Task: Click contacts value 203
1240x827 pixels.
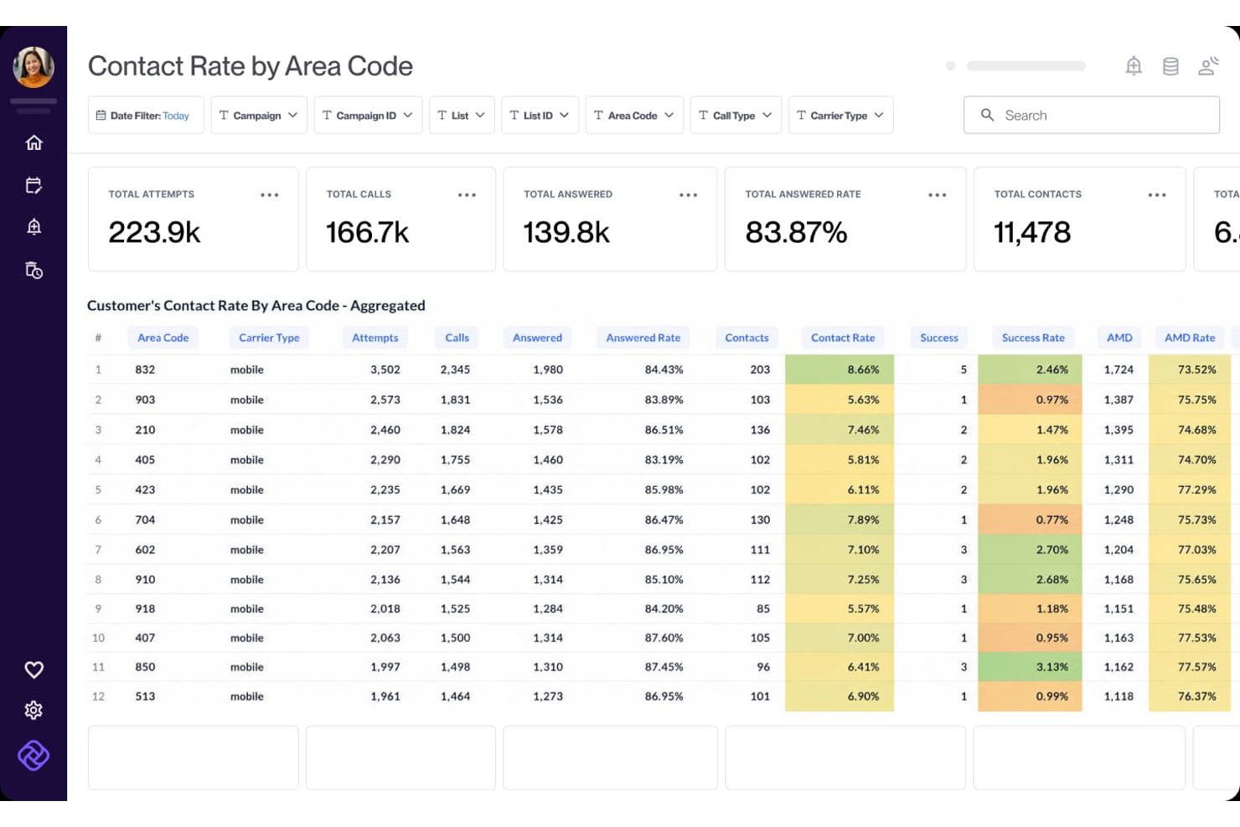Action: (760, 370)
